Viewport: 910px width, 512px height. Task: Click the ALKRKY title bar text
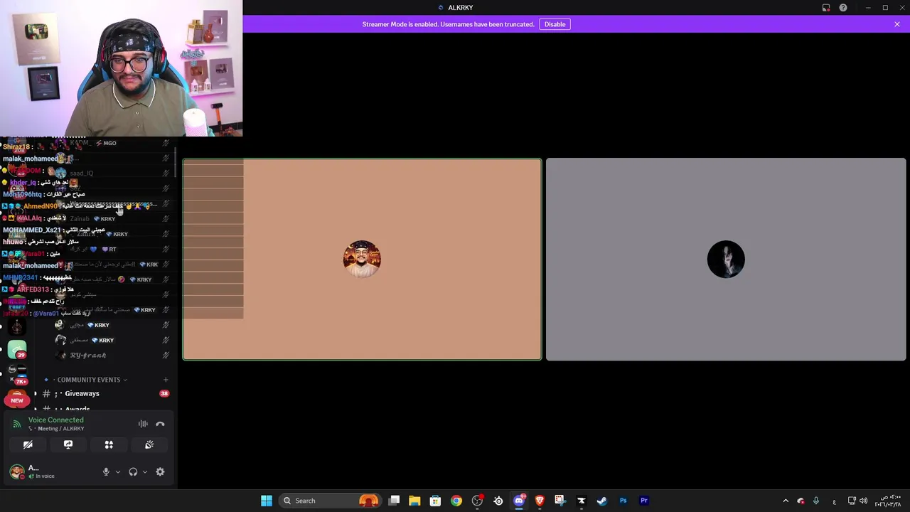point(461,8)
